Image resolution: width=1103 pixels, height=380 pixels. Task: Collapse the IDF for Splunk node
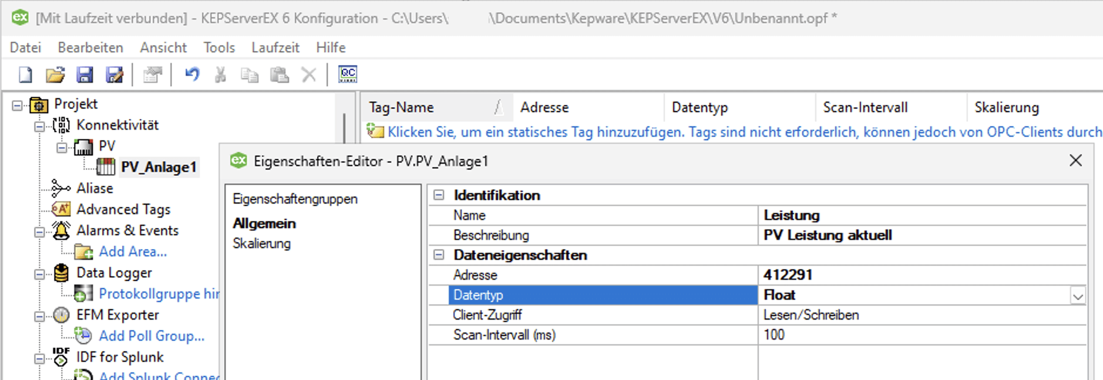tap(39, 358)
